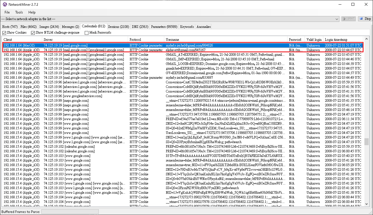
Task: Click the Start capture button
Action: click(x=349, y=19)
